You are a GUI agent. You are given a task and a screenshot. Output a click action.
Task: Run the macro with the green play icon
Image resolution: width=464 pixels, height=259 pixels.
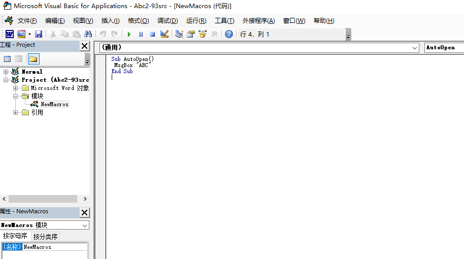129,34
